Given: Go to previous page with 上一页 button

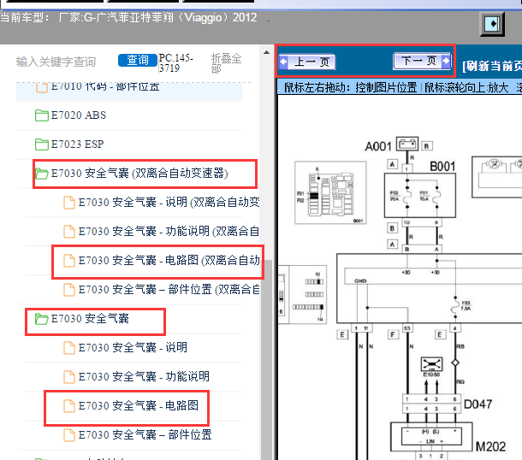Looking at the screenshot, I should 306,62.
